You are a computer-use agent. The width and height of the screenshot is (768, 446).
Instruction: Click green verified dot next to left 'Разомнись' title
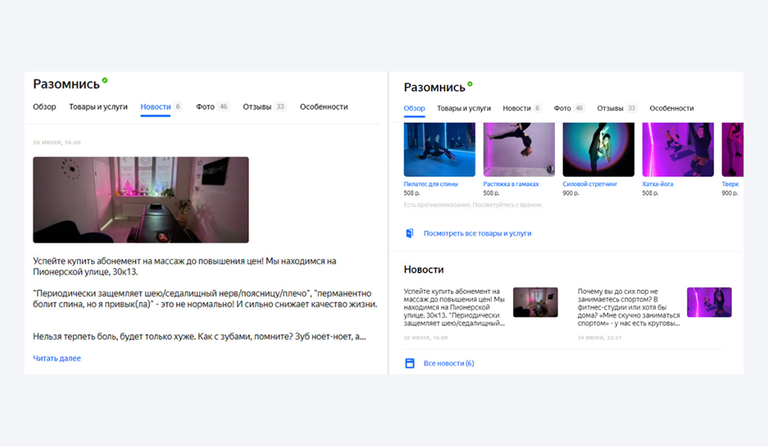104,80
